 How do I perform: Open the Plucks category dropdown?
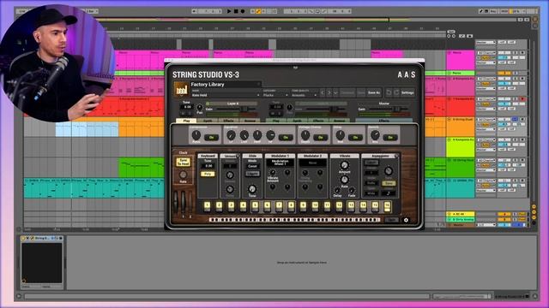point(275,95)
